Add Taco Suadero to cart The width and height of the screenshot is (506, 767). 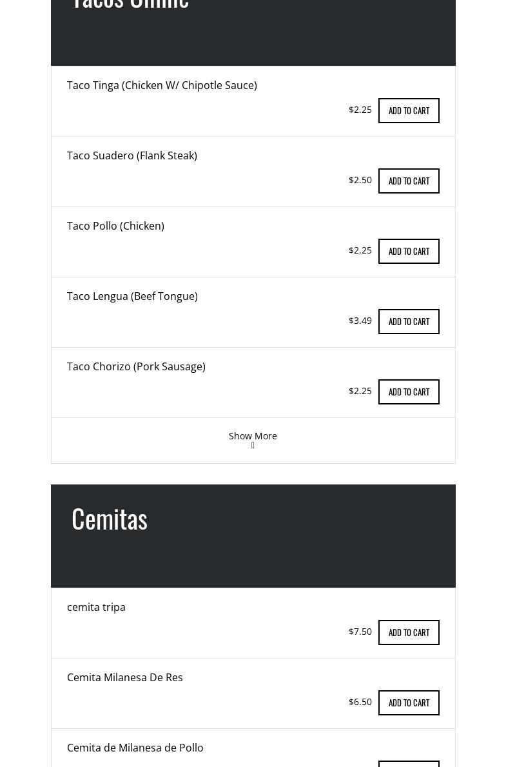point(409,181)
